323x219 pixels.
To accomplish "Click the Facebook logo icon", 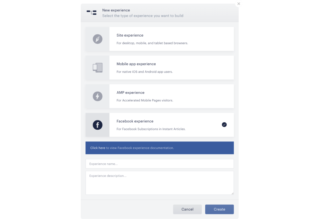I will coord(97,125).
